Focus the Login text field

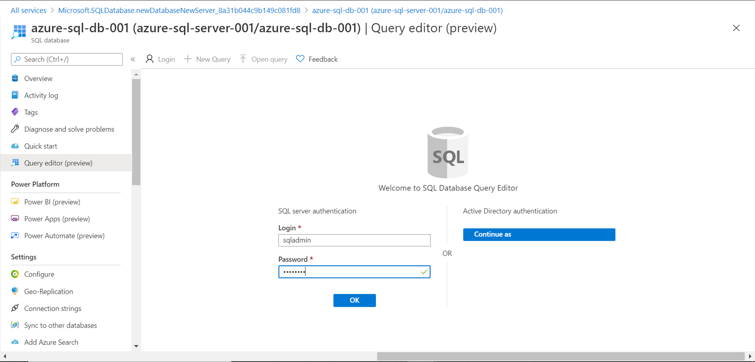coord(354,240)
